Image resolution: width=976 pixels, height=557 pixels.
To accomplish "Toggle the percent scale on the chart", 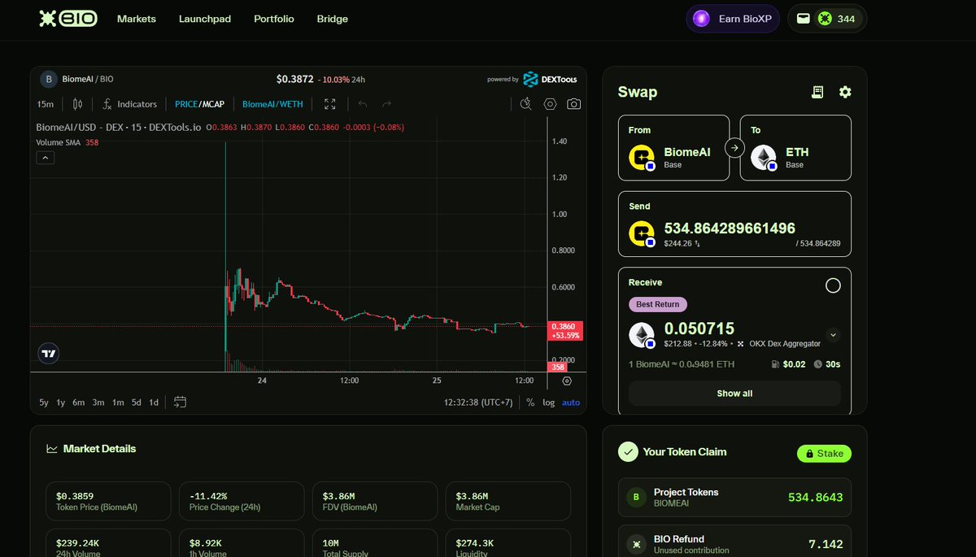I will pyautogui.click(x=530, y=403).
